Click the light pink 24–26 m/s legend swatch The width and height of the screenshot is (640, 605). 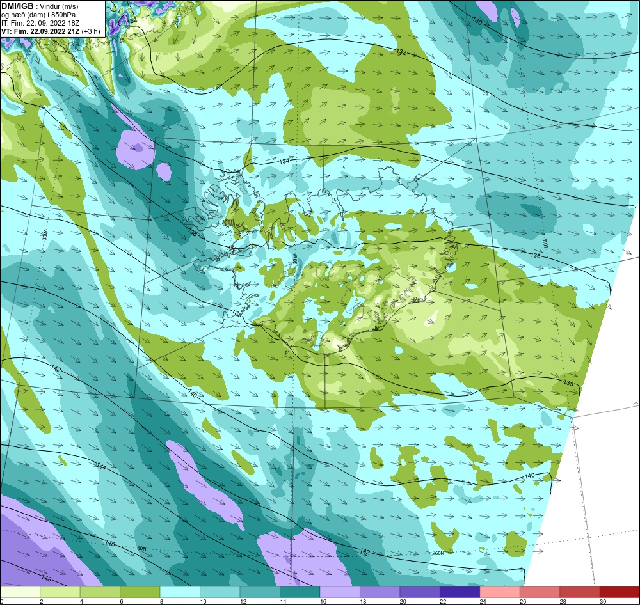(500, 592)
